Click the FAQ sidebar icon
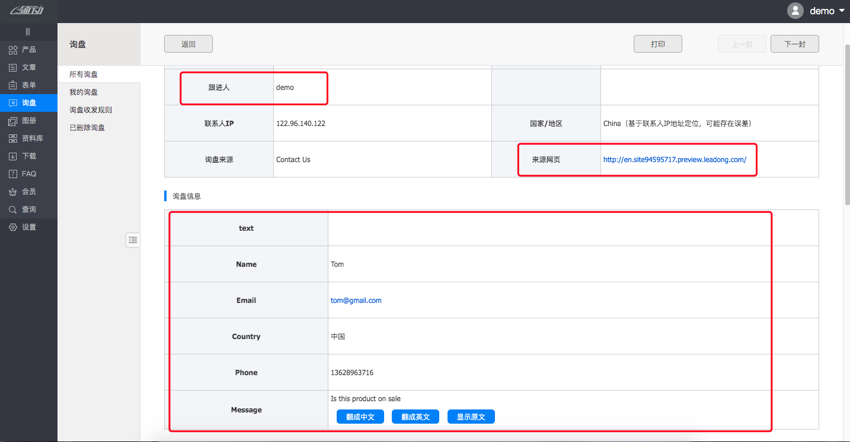850x442 pixels. coord(13,174)
